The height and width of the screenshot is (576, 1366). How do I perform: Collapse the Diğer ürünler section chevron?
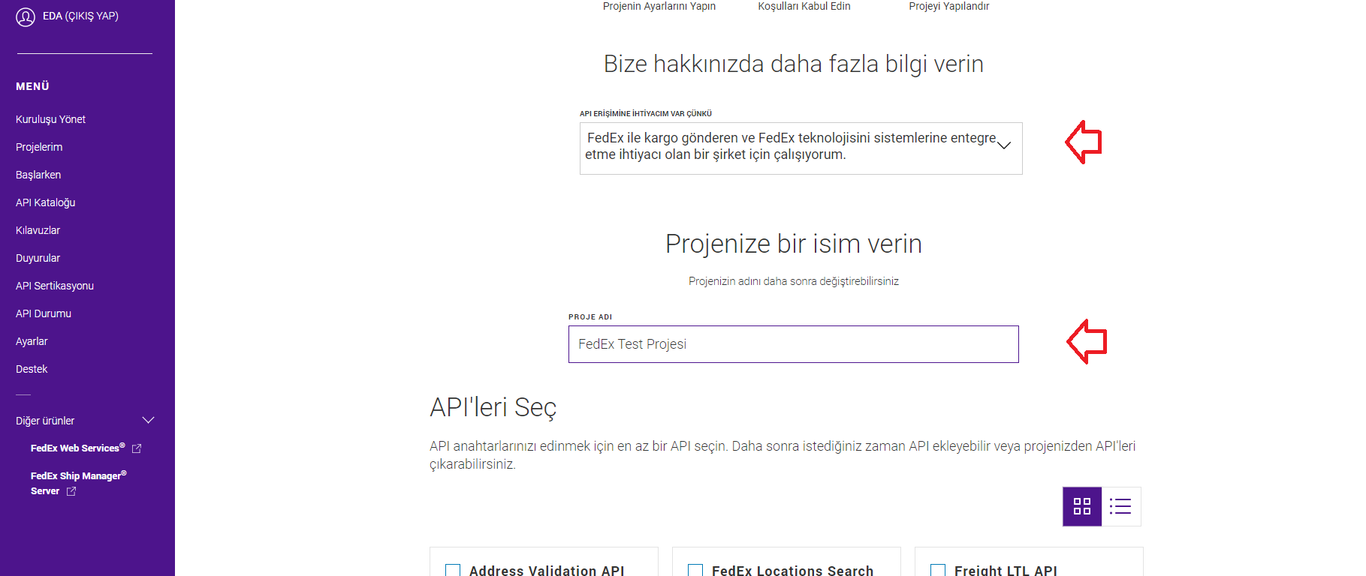[148, 421]
